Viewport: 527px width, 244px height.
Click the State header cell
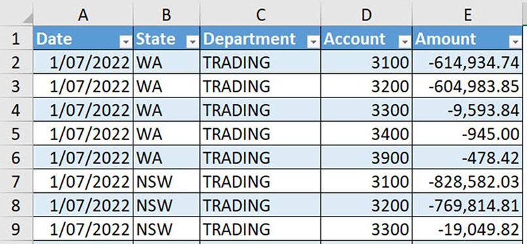(166, 38)
